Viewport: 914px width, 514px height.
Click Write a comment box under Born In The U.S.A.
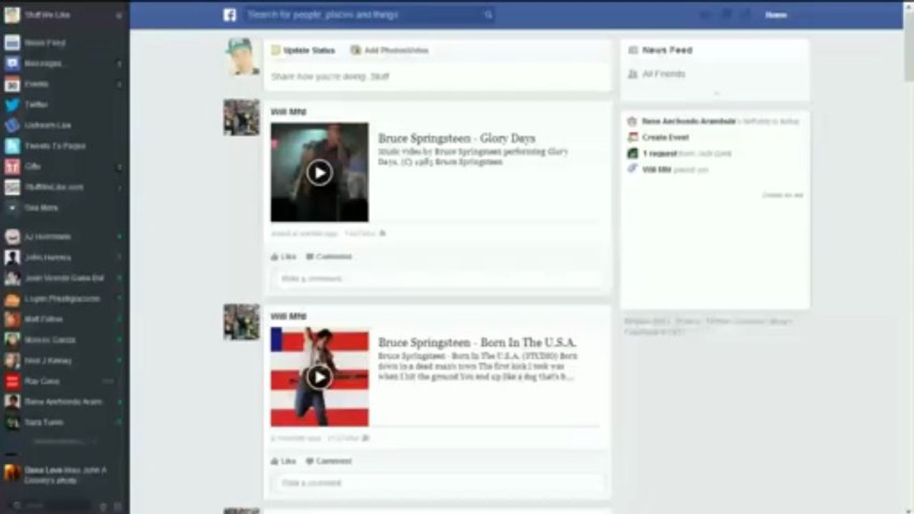437,483
